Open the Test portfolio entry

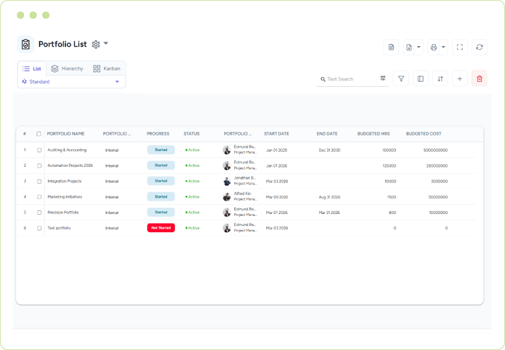click(59, 228)
